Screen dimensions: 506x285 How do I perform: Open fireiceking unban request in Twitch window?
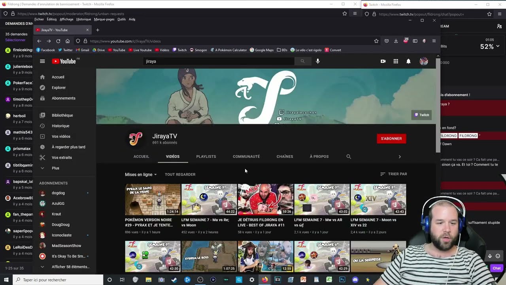point(19,53)
